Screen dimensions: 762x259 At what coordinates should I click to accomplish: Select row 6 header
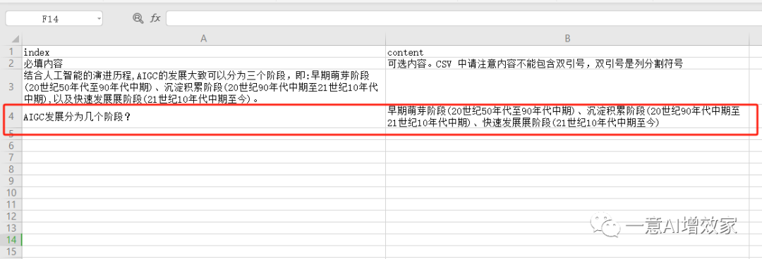click(11, 146)
